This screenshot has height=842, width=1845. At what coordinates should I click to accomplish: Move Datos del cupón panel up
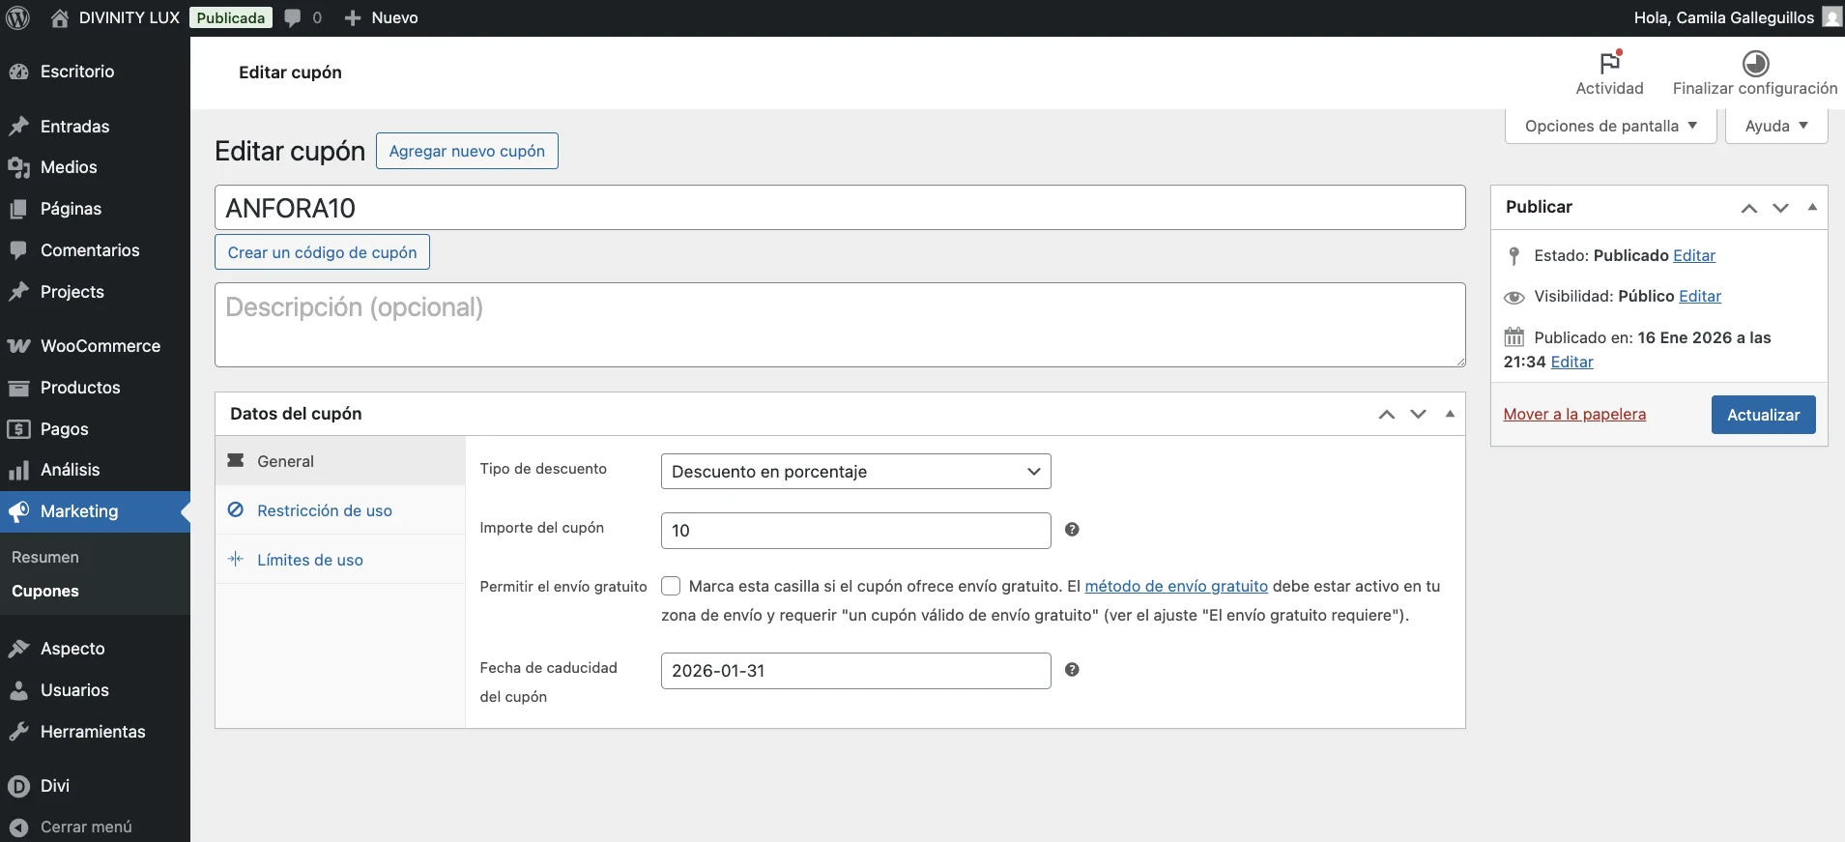(x=1387, y=415)
